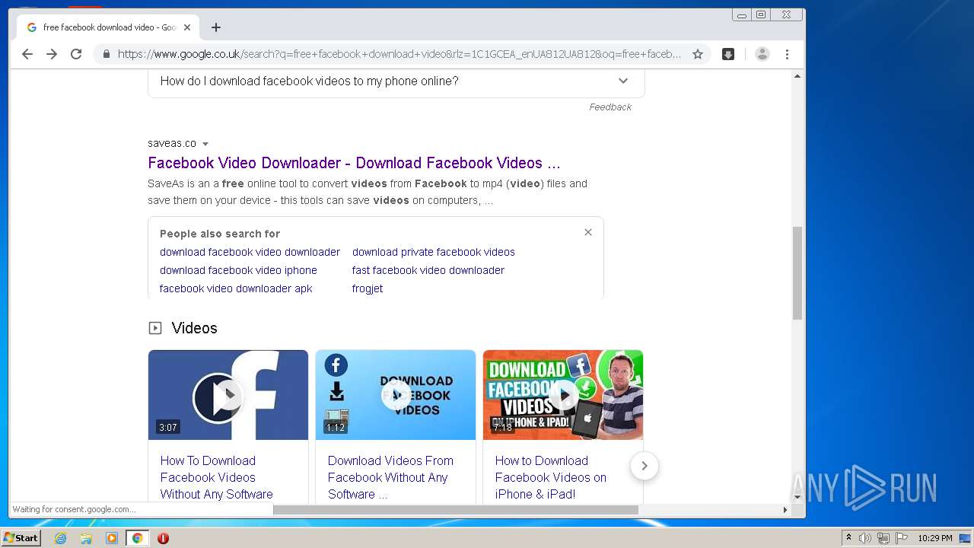Select the Chrome taskbar button

[137, 538]
